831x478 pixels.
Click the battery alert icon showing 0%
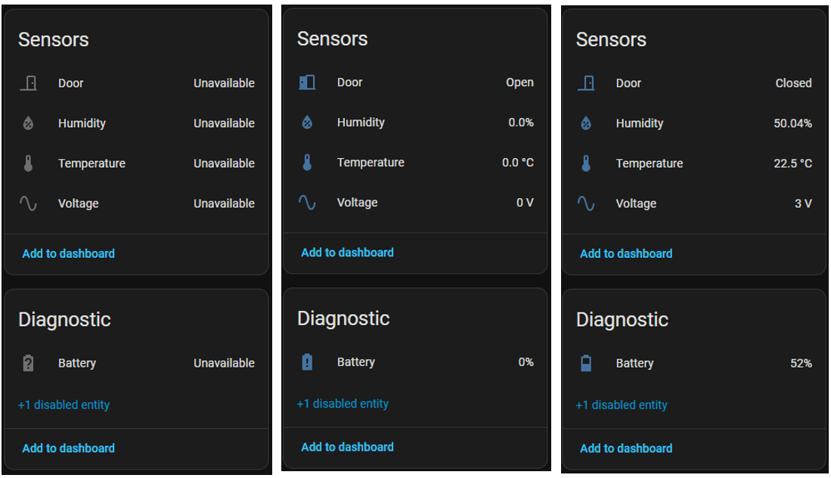pos(307,362)
